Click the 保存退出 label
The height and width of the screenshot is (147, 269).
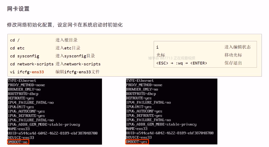tap(233, 63)
